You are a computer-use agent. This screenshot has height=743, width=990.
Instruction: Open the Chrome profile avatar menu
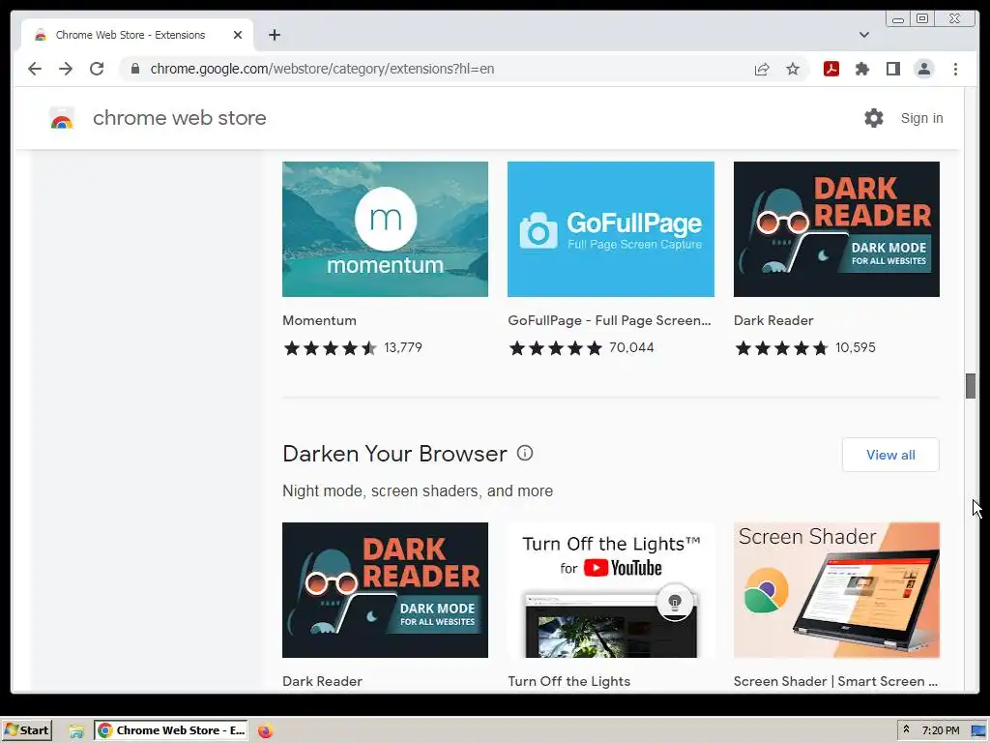pyautogui.click(x=923, y=69)
